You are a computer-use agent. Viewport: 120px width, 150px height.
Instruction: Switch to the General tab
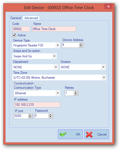click(16, 18)
